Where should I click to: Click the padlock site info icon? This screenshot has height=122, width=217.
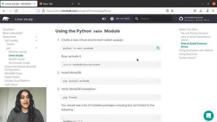point(43,11)
